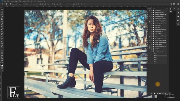Click the foreground color swatch
Viewport: 180px width, 101px height.
[x=1, y=65]
